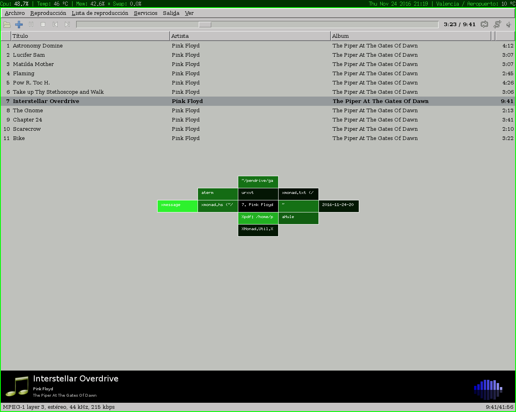Toggle shuffle mode in the toolbar
516x412 pixels.
coord(497,25)
